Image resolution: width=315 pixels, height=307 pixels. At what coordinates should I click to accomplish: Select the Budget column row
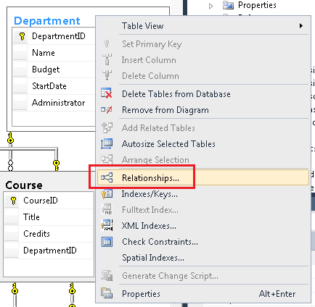click(x=54, y=70)
